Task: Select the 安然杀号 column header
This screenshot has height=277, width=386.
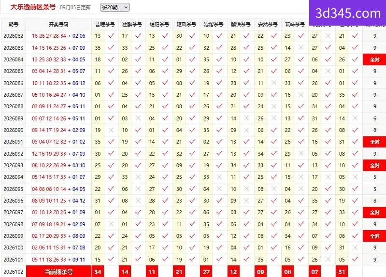Action: click(268, 24)
